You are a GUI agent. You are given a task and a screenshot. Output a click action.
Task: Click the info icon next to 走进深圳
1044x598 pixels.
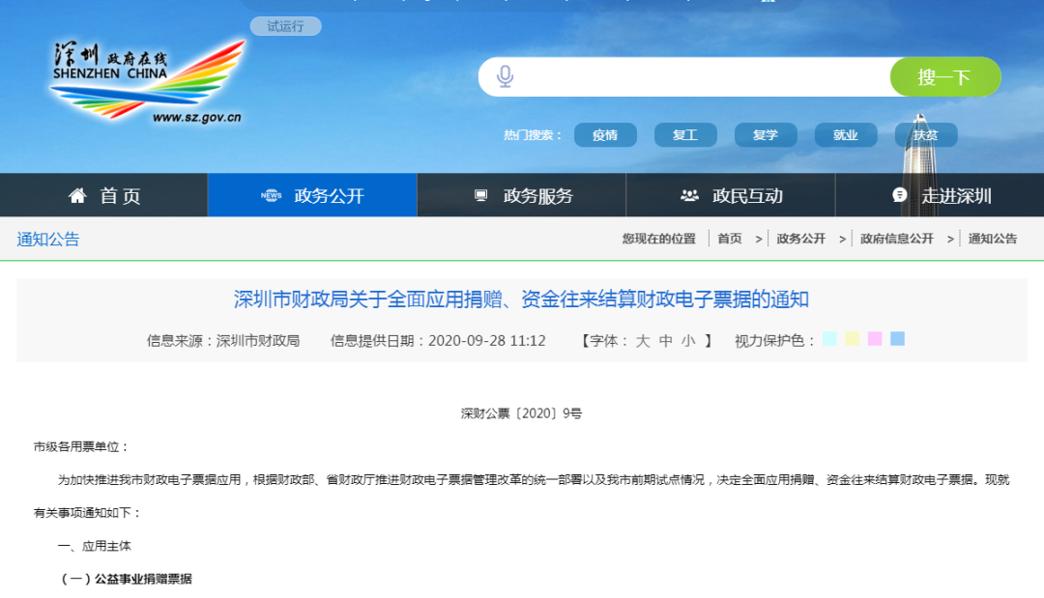897,194
